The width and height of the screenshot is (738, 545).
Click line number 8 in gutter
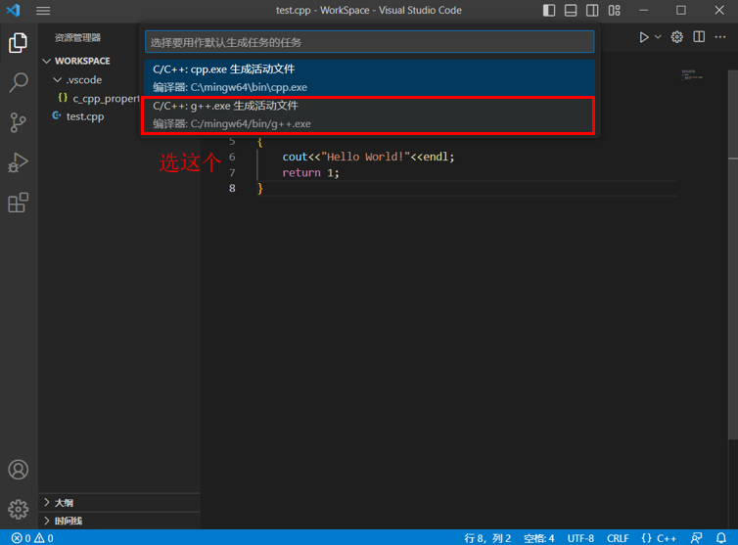tap(232, 189)
